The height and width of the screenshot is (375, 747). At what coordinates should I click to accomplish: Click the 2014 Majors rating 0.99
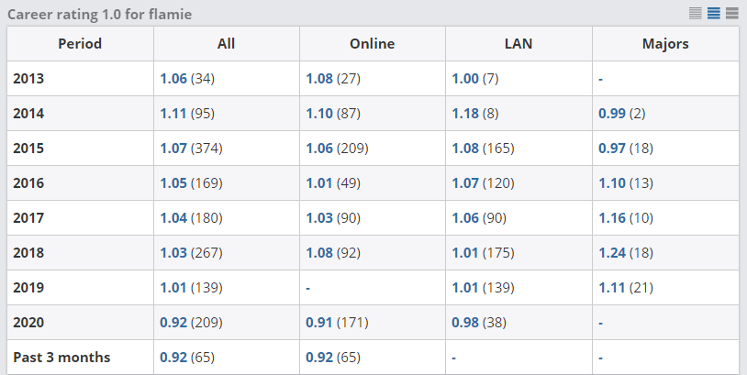tap(612, 114)
